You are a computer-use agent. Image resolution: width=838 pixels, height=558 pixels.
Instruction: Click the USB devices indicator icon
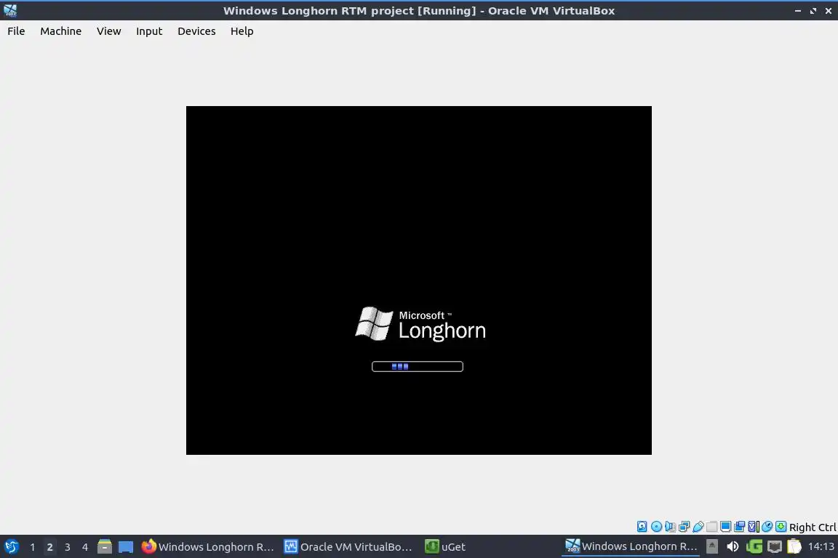point(698,527)
